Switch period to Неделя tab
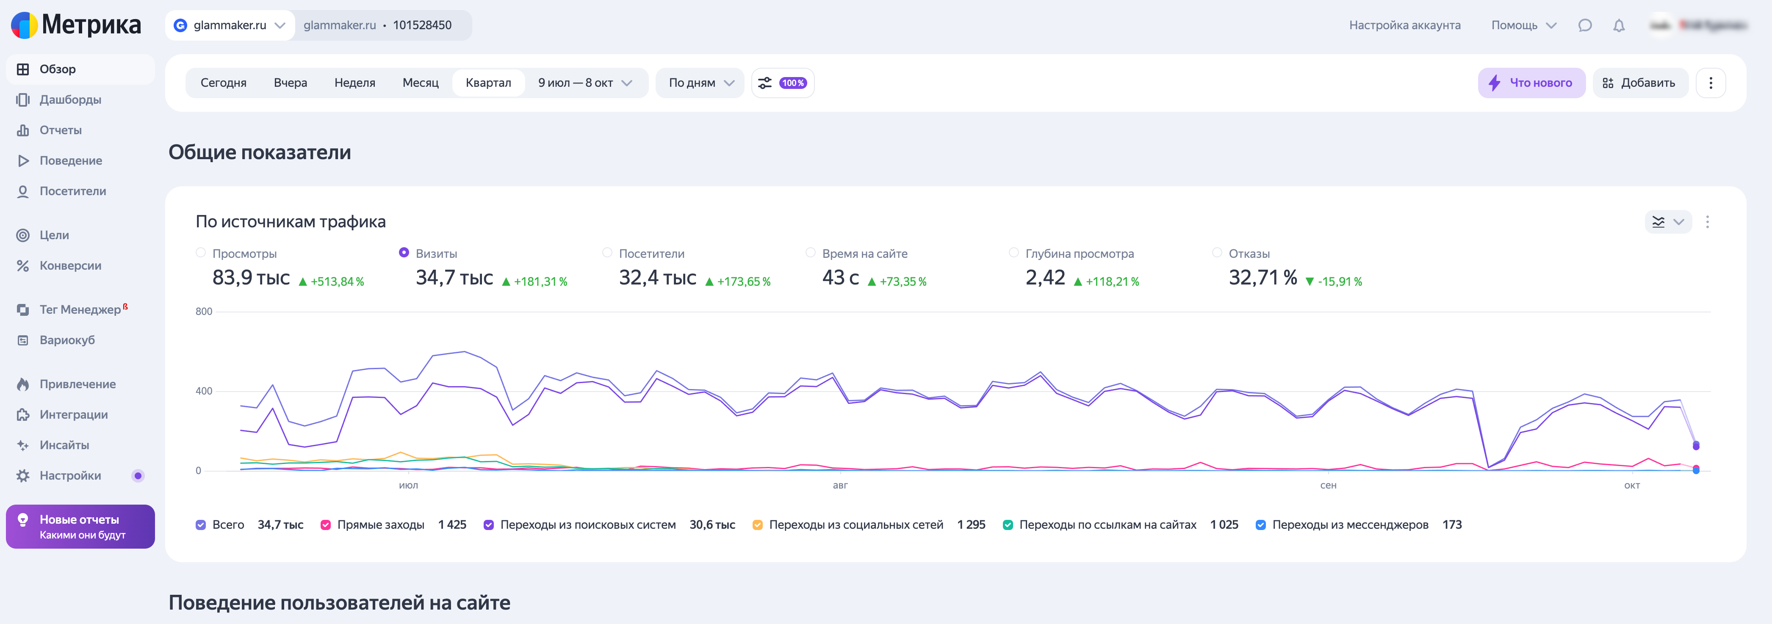1772x624 pixels. click(x=354, y=83)
